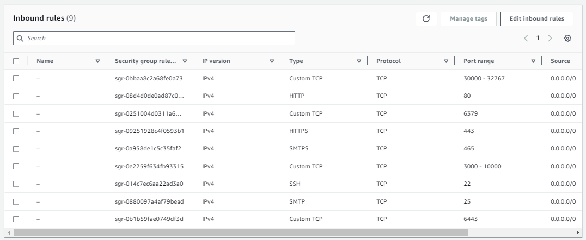
Task: Click the Manage tags button
Action: [x=469, y=19]
